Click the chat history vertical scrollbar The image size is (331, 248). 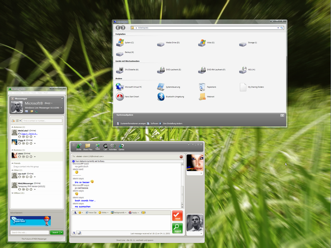click(182, 186)
